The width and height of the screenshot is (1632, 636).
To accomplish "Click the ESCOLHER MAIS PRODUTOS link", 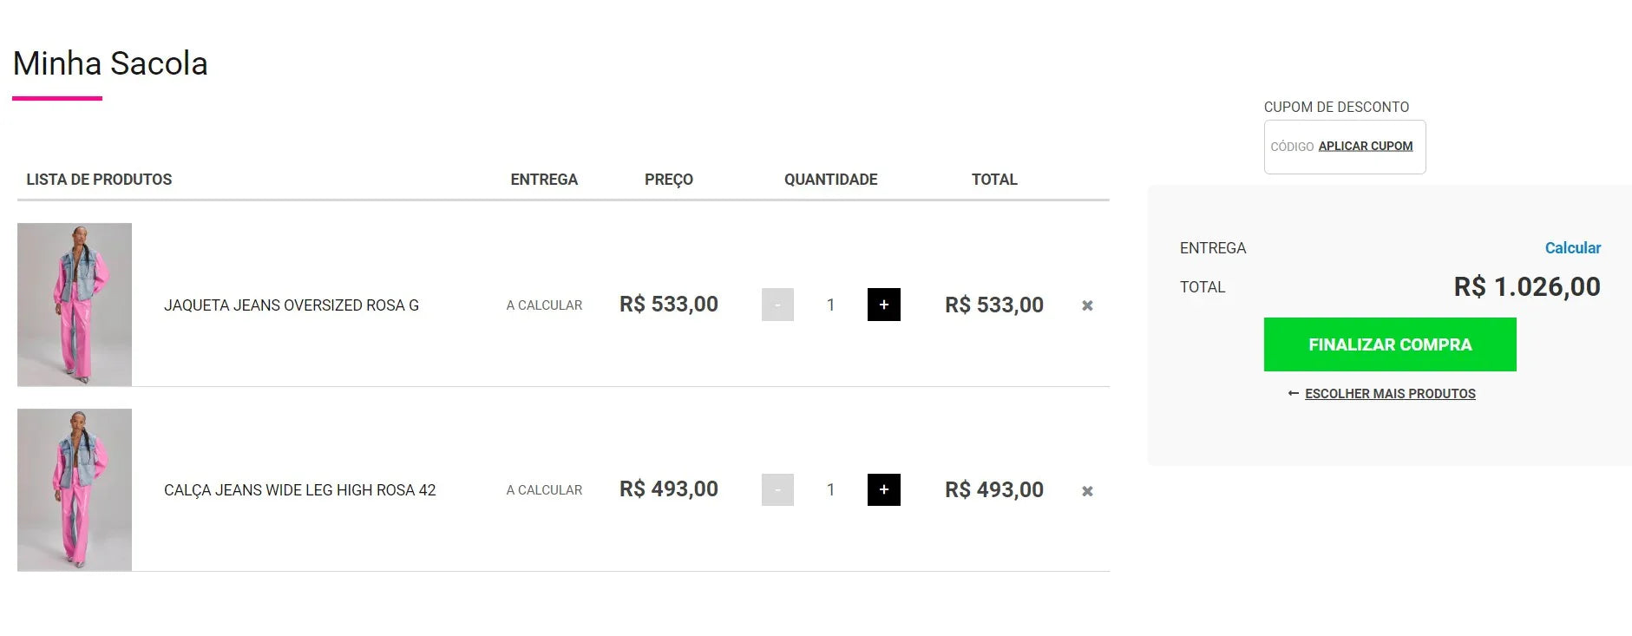I will 1389,393.
